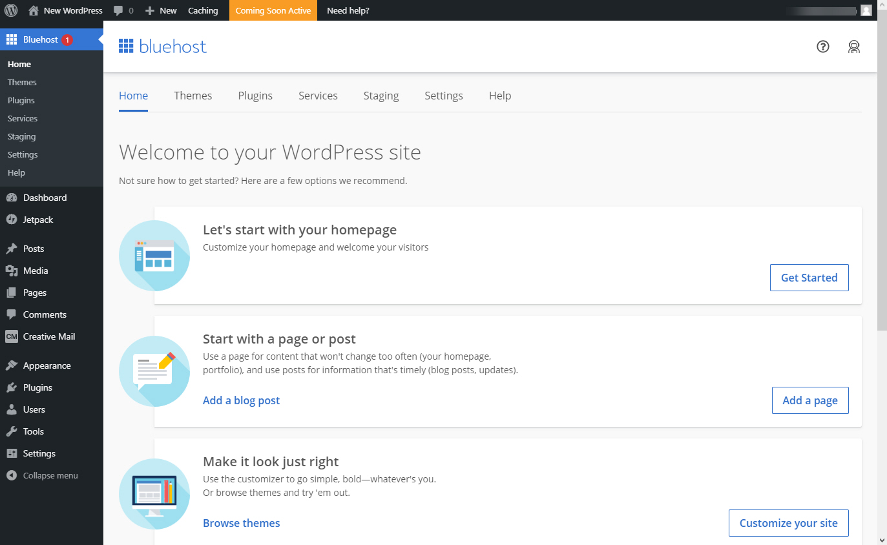The image size is (887, 545).
Task: Click the WordPress logo in admin bar
Action: (11, 10)
